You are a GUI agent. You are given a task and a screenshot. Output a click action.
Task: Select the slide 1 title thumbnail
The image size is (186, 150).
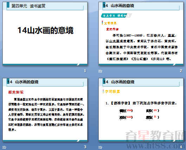[45, 34]
